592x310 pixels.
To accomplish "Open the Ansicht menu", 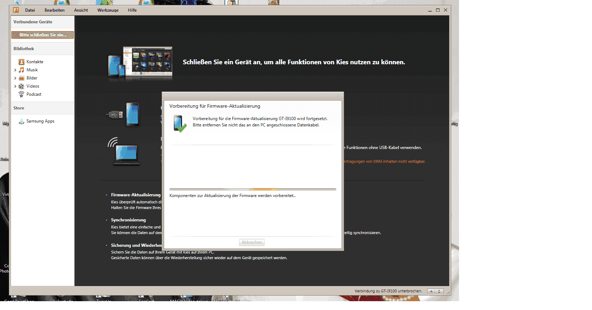I will click(81, 10).
